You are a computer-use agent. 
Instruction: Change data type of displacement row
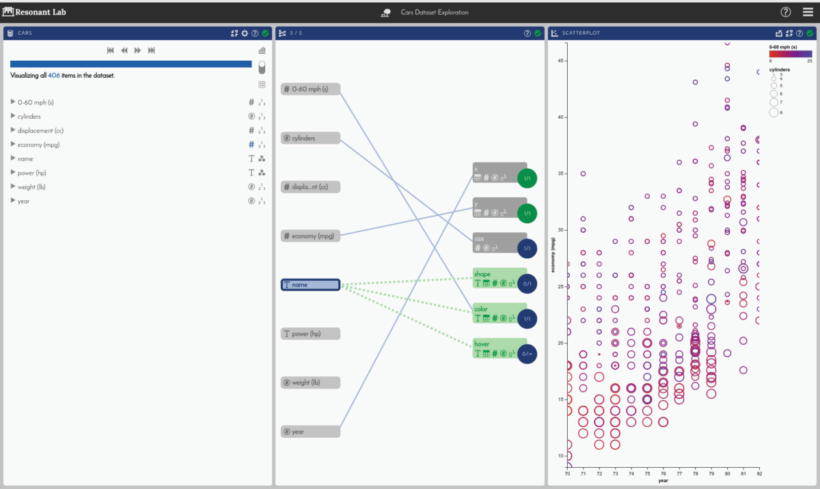coord(251,130)
